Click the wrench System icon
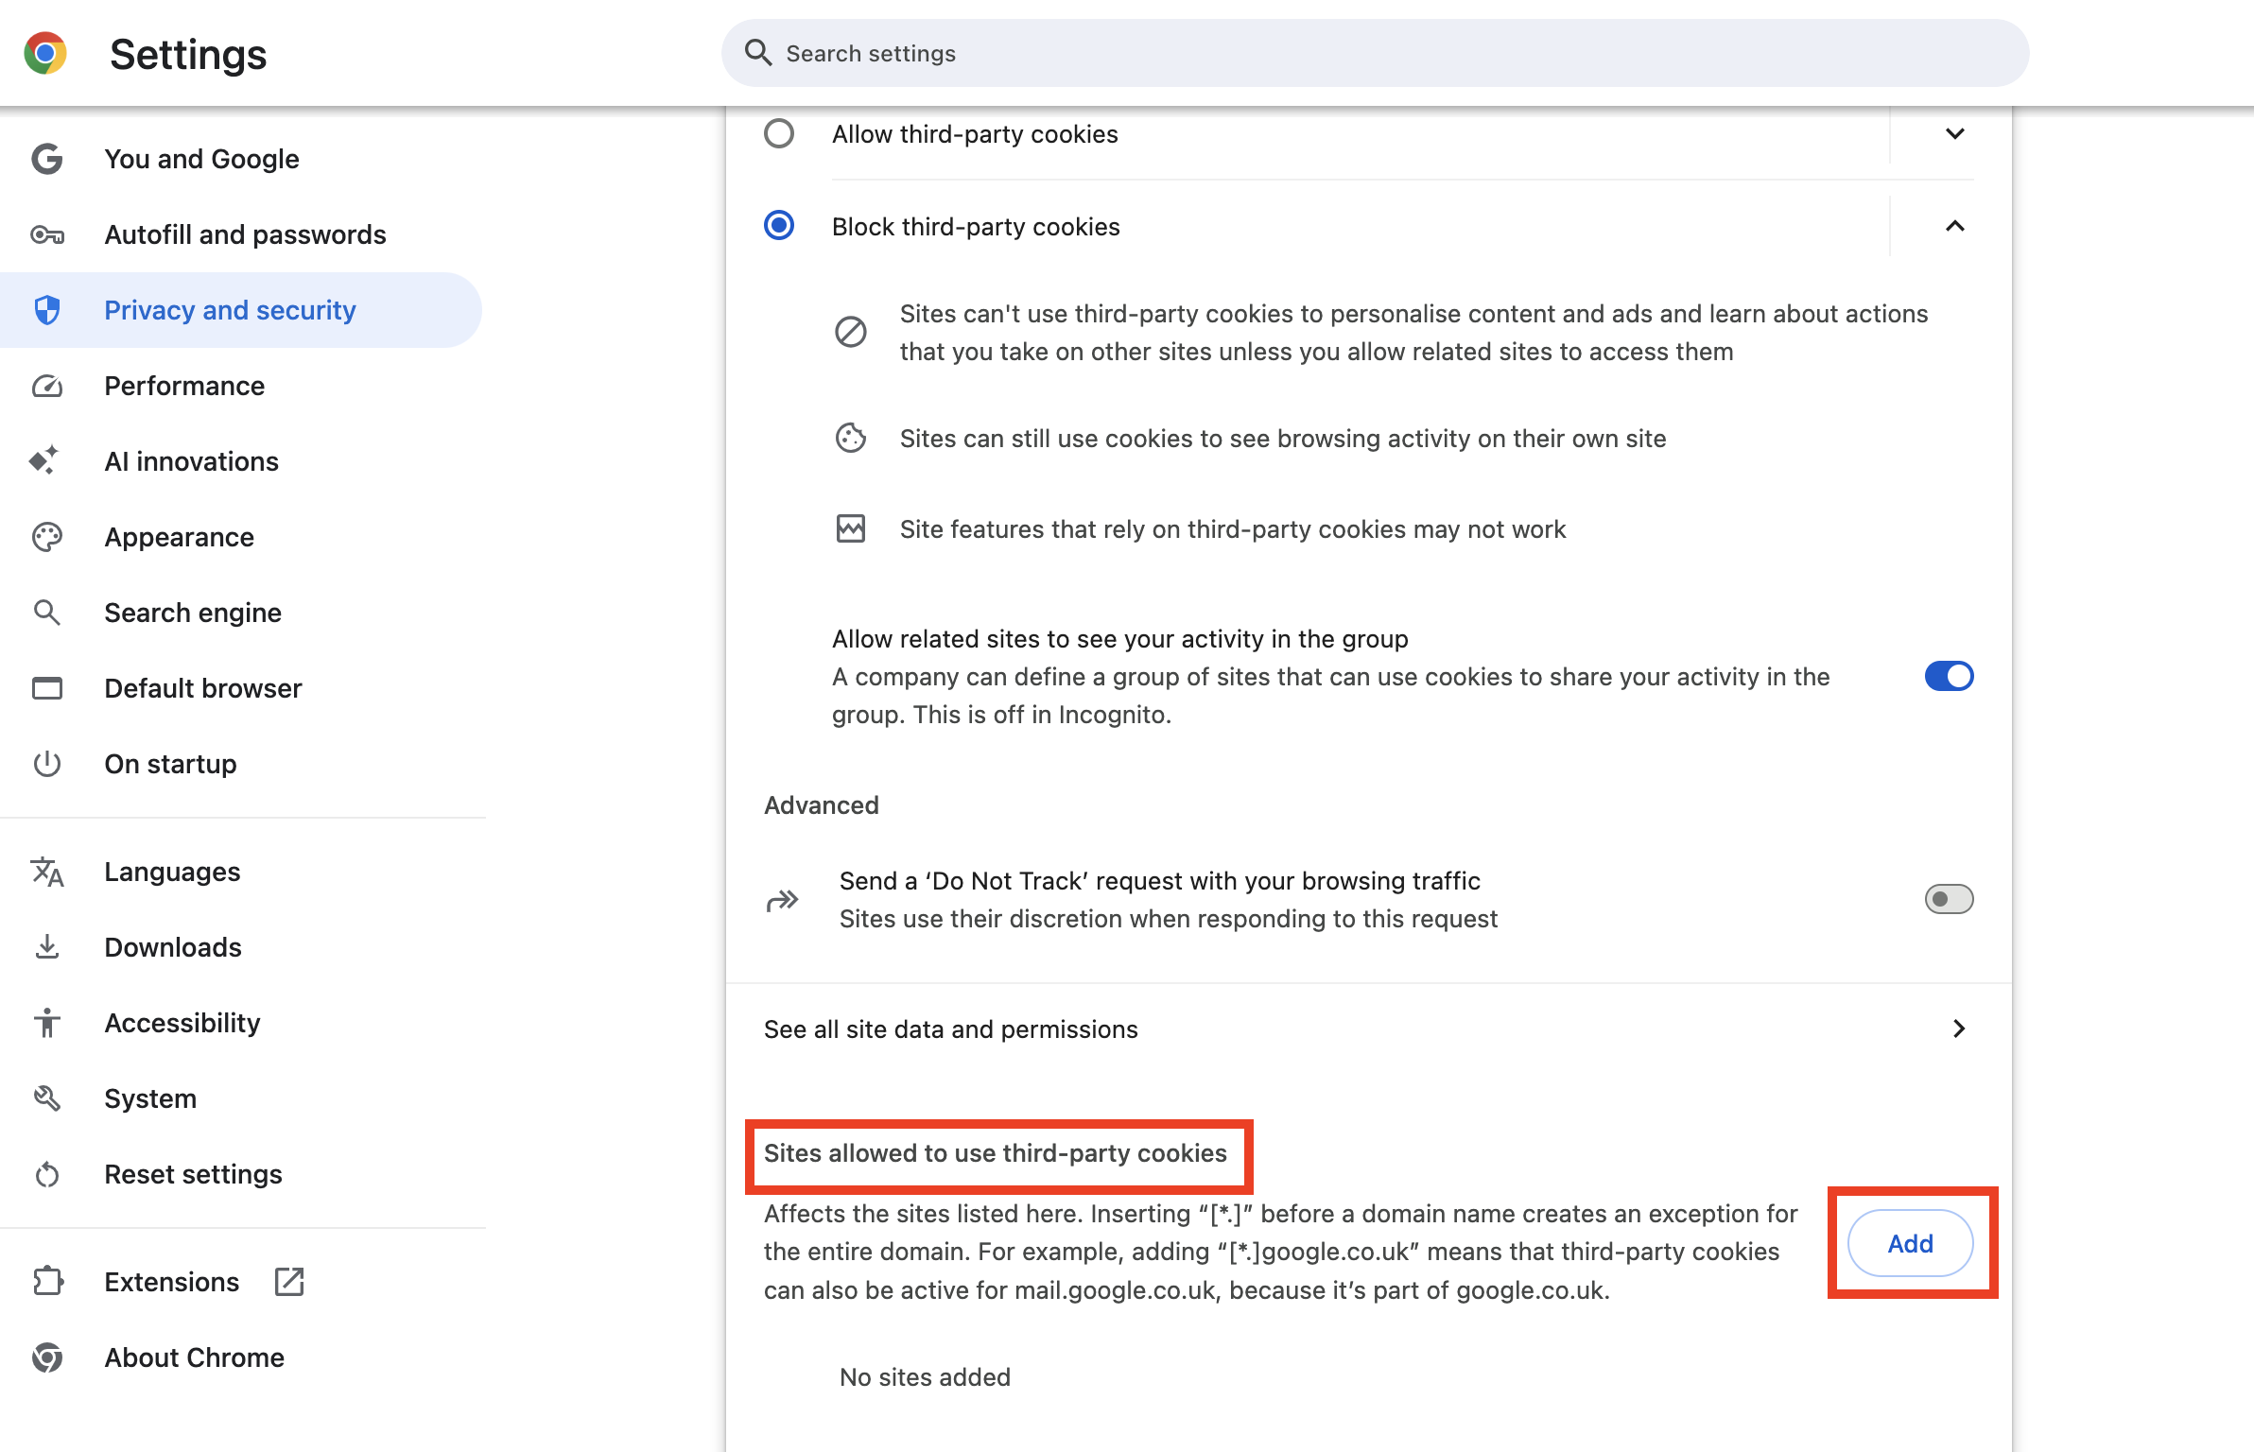 [46, 1098]
